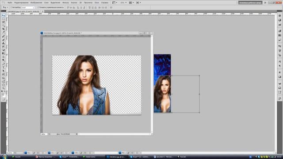Open the Выделение menu
The height and width of the screenshot is (159, 283).
click(55, 3)
